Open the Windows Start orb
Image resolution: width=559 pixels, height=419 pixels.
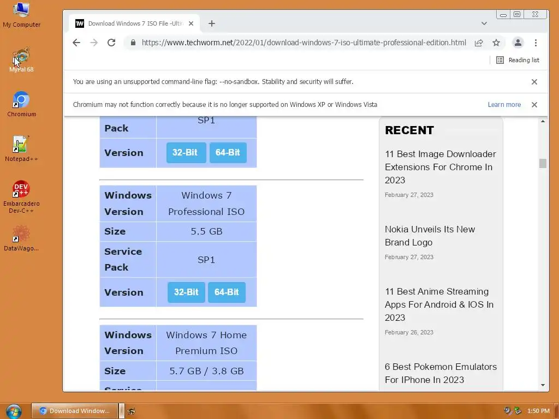(x=14, y=411)
